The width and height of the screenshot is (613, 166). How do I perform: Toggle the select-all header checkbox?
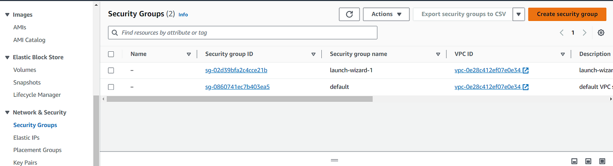click(111, 54)
